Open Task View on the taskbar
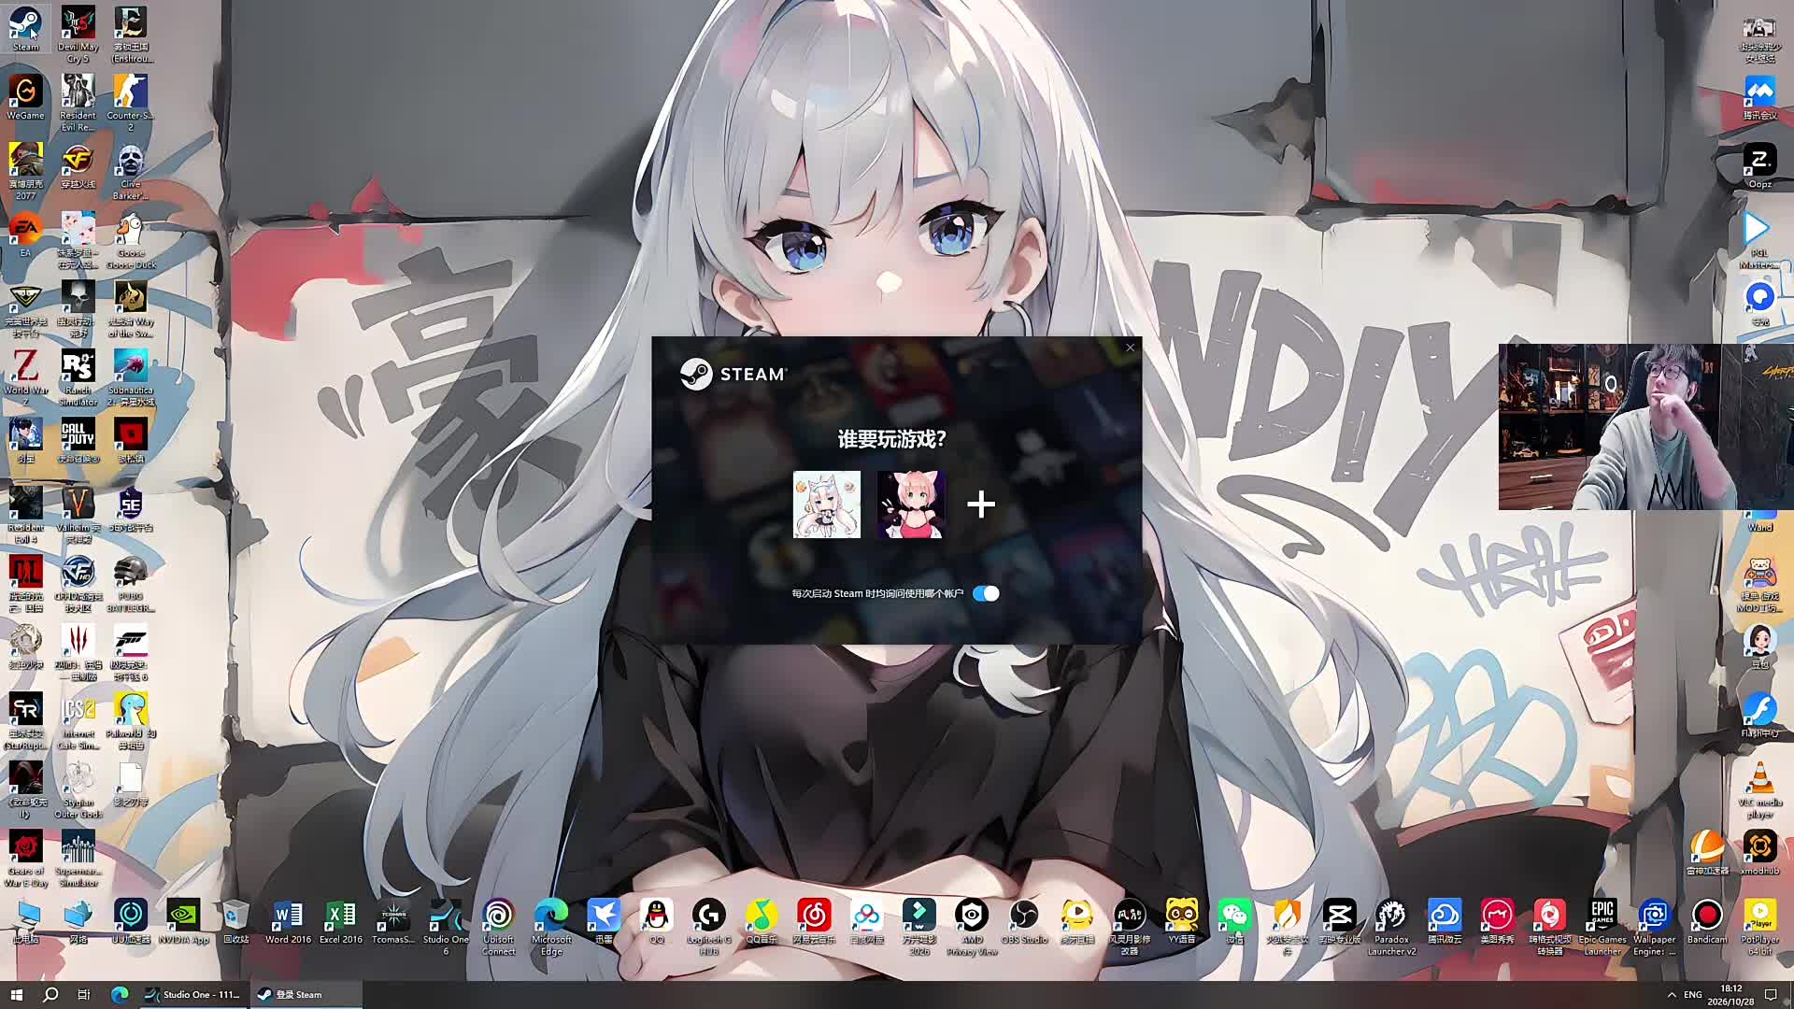Viewport: 1794px width, 1009px height. click(84, 994)
